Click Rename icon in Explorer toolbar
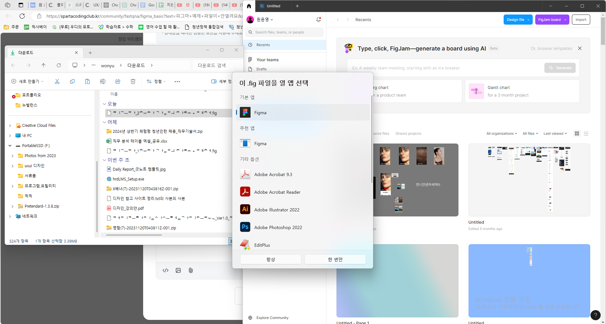Viewport: 606px width, 324px height. pos(103,81)
